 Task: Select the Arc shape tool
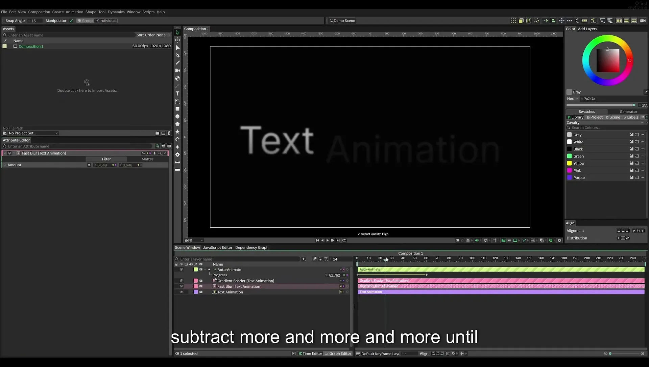click(177, 139)
